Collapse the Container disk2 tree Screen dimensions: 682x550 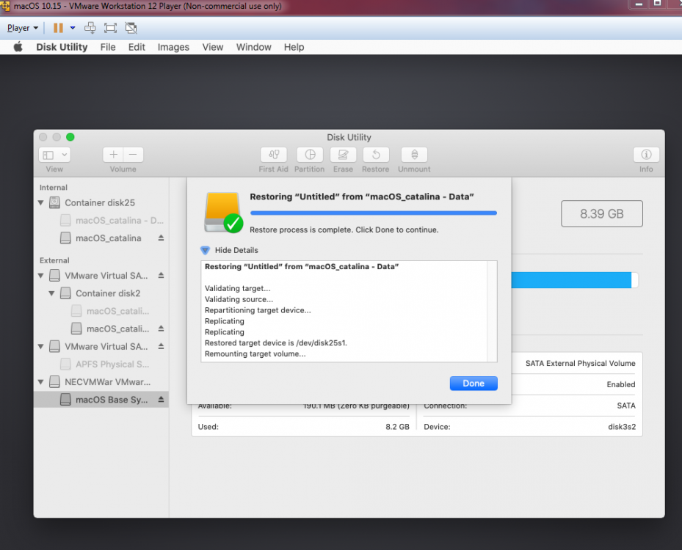(x=51, y=293)
